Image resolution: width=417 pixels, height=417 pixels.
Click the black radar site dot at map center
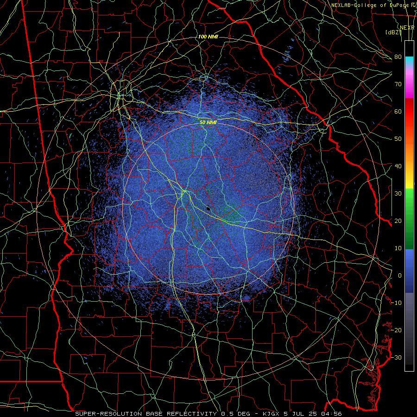(208, 209)
